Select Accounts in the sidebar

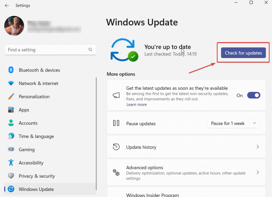click(x=28, y=123)
